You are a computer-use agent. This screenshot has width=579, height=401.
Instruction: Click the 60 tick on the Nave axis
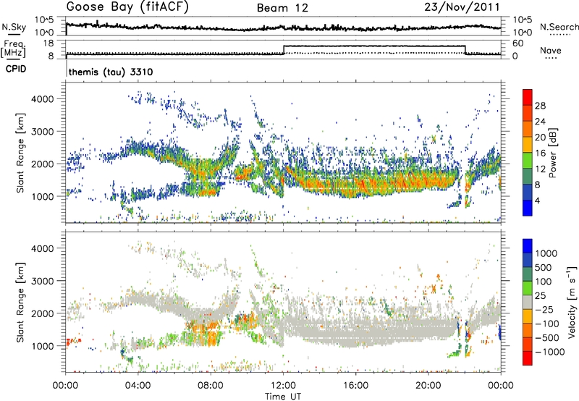518,43
